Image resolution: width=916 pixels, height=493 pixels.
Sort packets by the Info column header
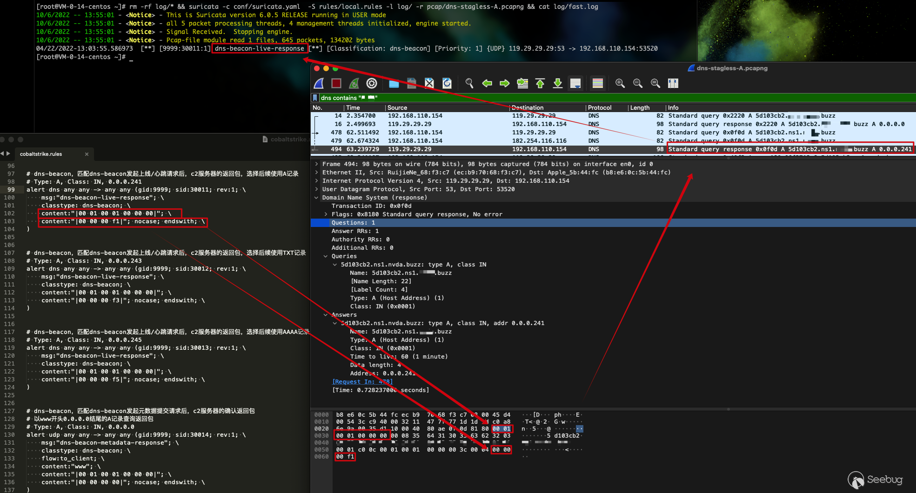click(x=790, y=107)
